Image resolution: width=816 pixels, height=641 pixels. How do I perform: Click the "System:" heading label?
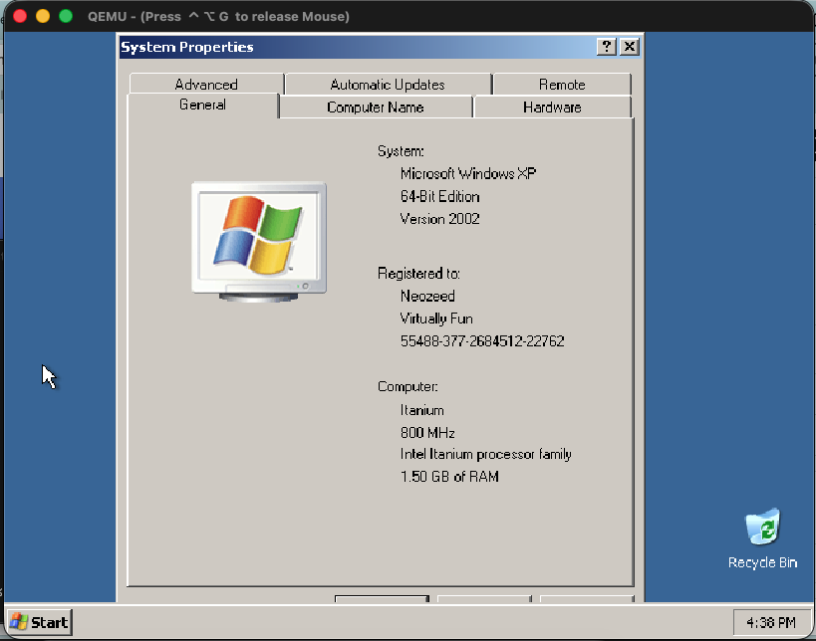click(401, 151)
